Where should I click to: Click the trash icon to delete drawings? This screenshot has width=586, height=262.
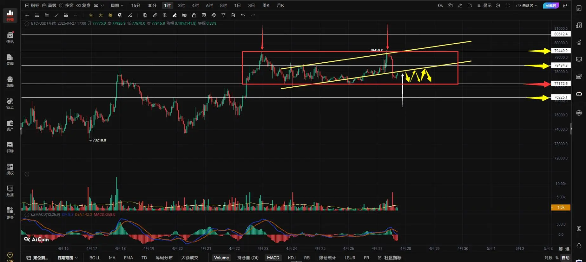(x=233, y=15)
